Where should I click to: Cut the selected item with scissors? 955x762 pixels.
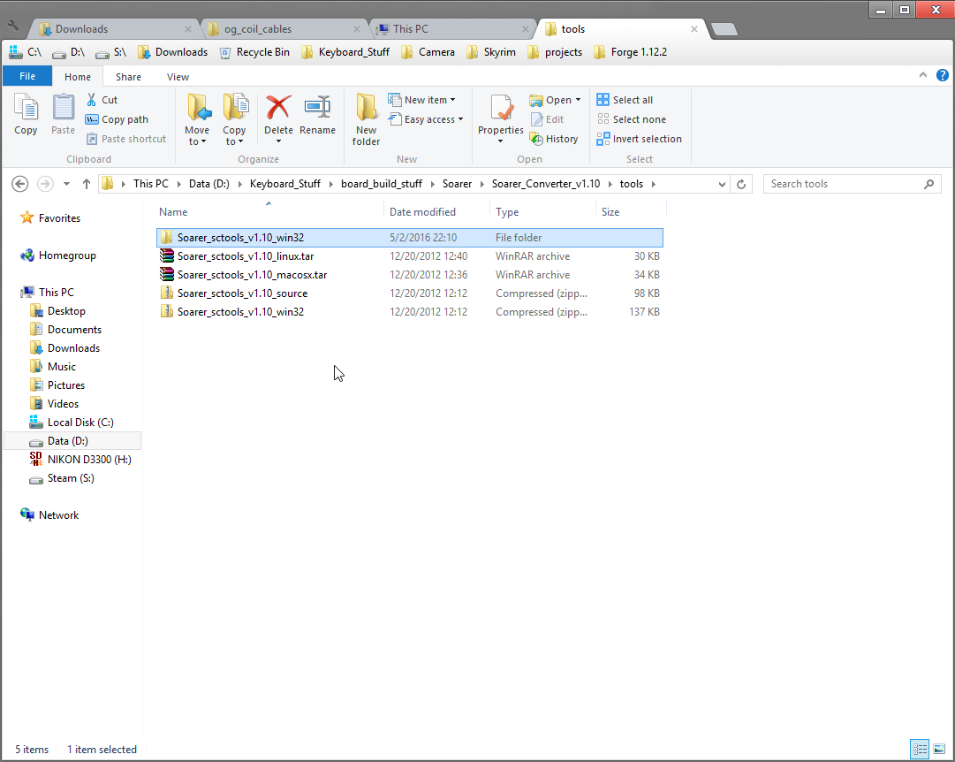pos(102,99)
